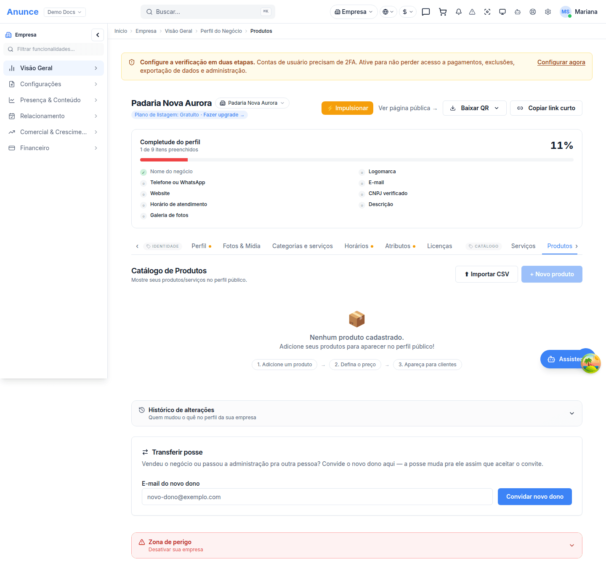Screen dimensions: 606x582
Task: Open the shopping cart icon
Action: [x=443, y=12]
